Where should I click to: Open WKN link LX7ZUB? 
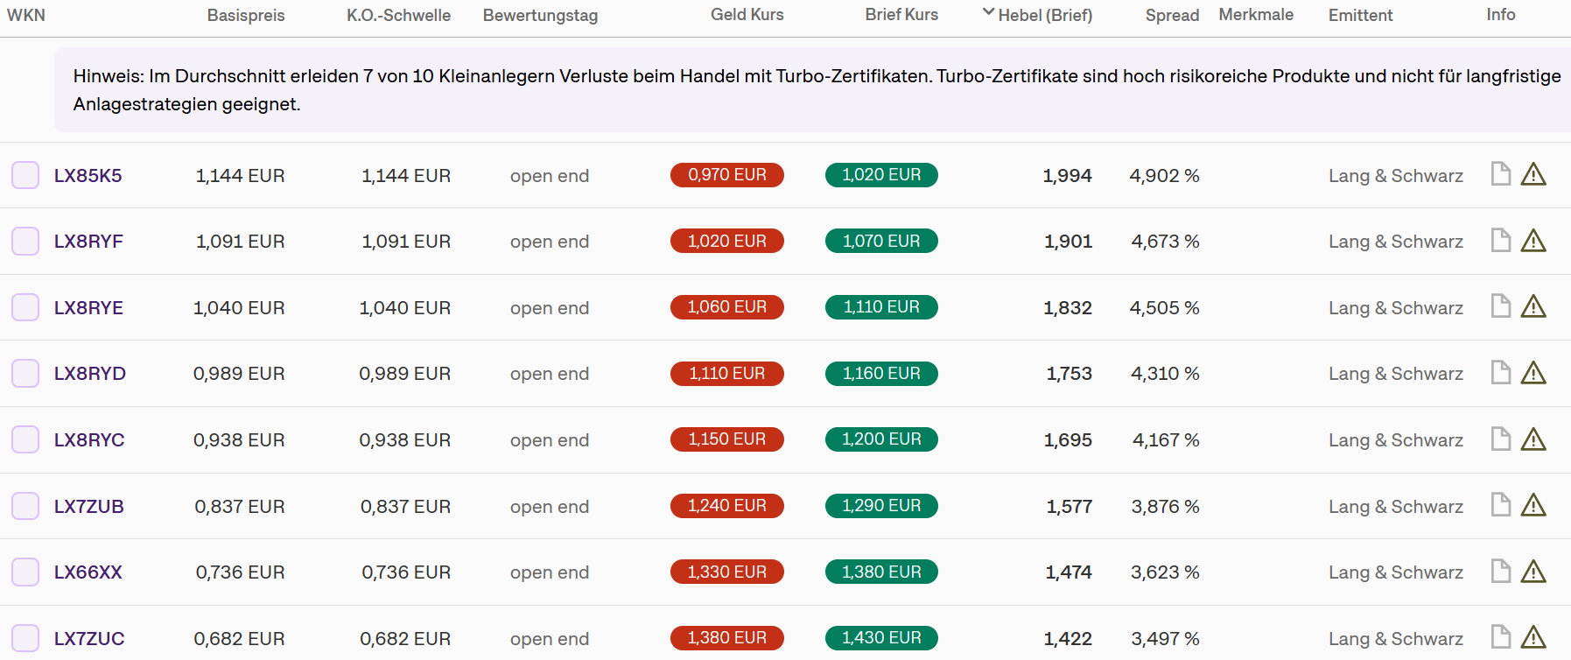(x=89, y=507)
